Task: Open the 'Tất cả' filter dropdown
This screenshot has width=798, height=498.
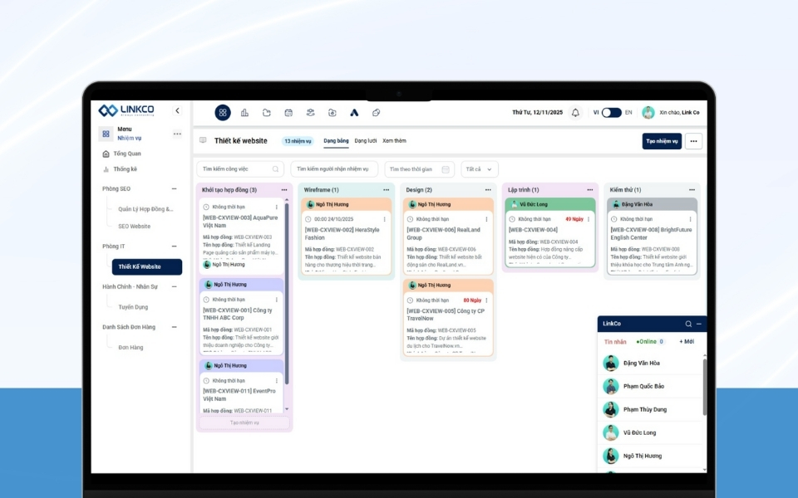Action: 480,169
